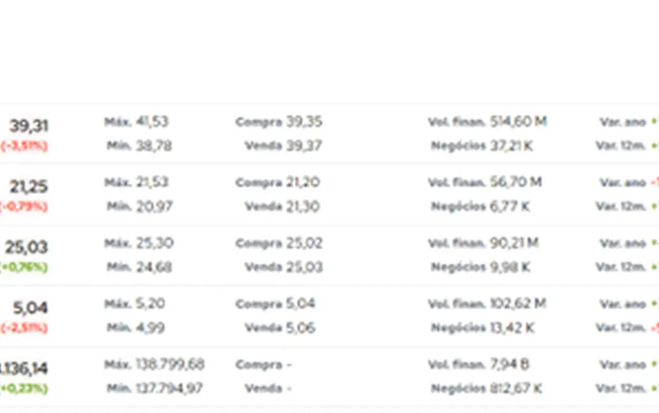
Task: Select the 21,25 last price quote
Action: coord(28,186)
